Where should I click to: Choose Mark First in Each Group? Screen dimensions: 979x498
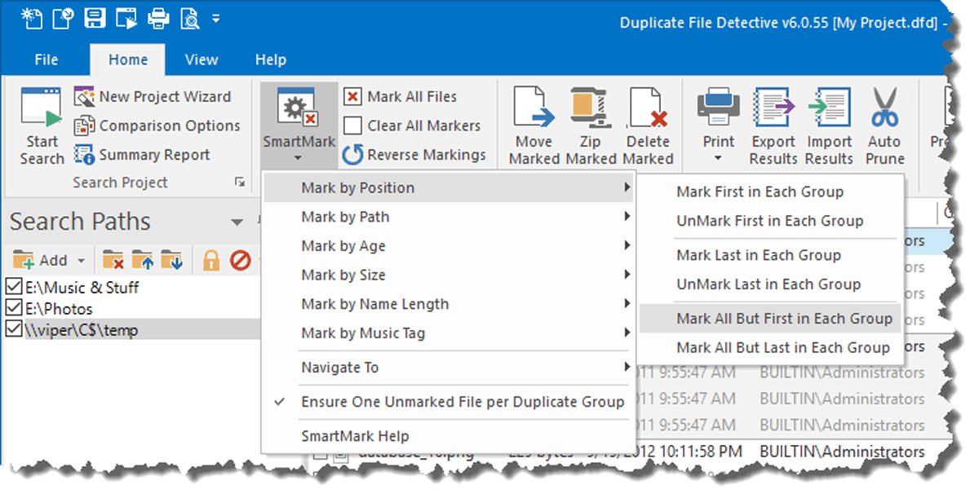pyautogui.click(x=769, y=192)
